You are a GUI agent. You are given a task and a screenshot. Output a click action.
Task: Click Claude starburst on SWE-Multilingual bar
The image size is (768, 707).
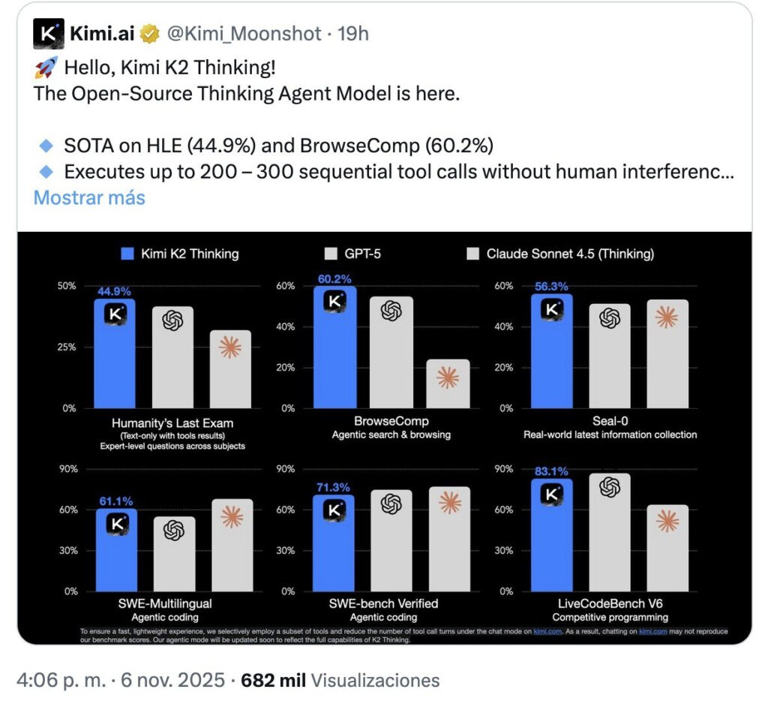pyautogui.click(x=232, y=516)
